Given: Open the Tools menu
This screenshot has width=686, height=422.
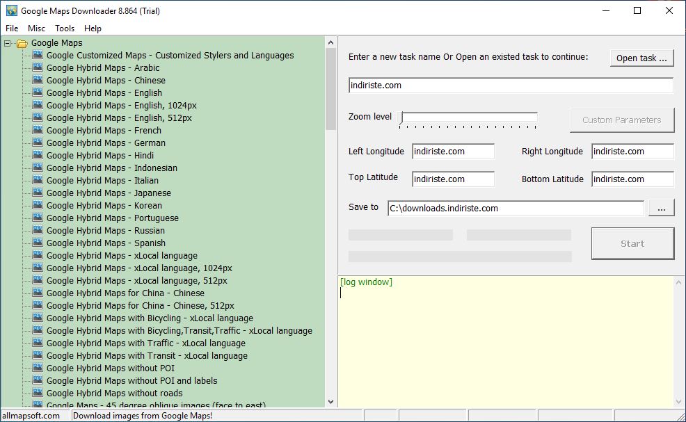Looking at the screenshot, I should click(x=65, y=29).
